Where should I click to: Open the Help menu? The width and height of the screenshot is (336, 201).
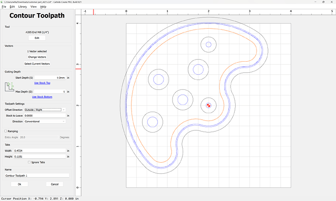(43, 7)
